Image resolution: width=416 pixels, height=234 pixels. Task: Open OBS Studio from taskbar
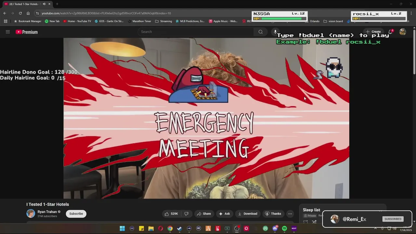237,228
